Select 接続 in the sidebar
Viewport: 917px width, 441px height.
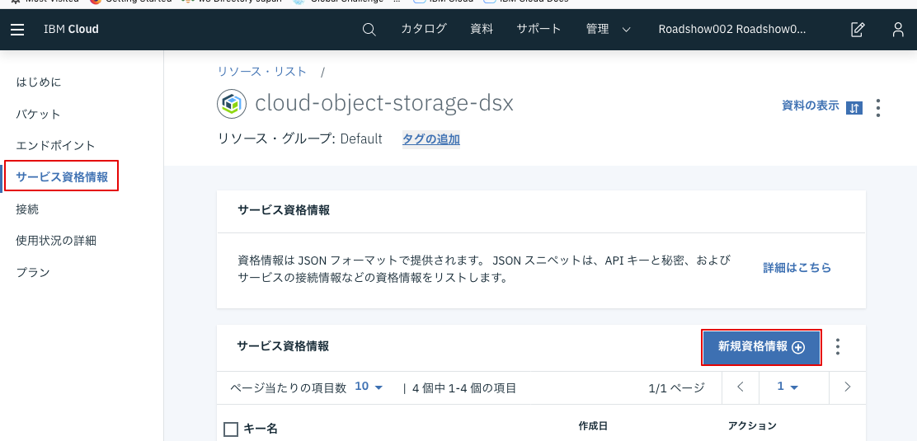pos(27,209)
